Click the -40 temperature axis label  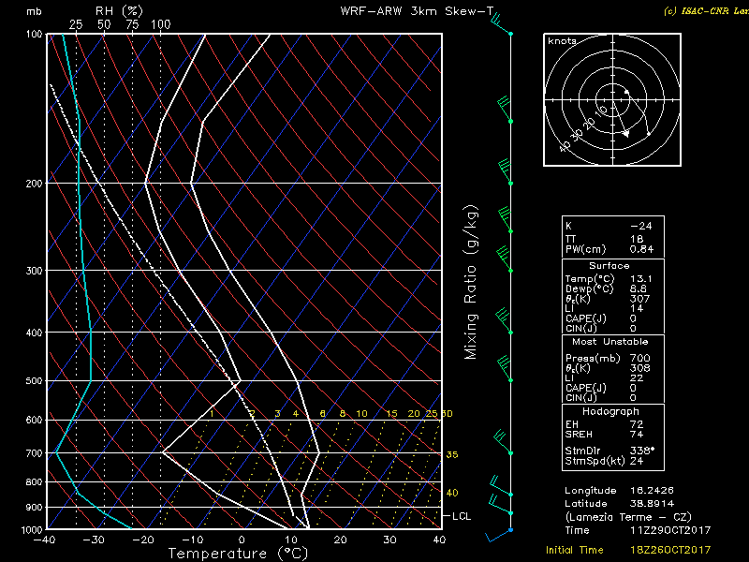[x=43, y=540]
